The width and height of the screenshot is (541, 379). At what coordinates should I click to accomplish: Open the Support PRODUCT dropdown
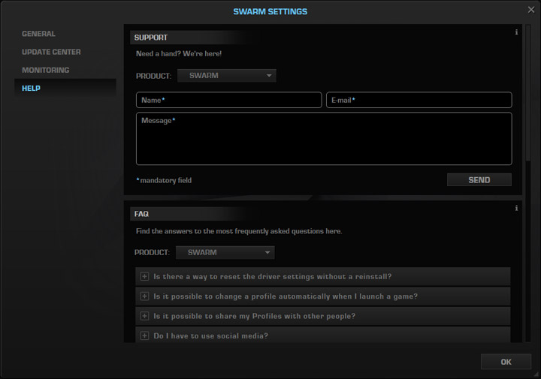tap(227, 76)
